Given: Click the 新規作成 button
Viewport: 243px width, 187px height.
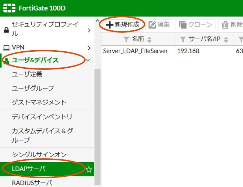Looking at the screenshot, I should pyautogui.click(x=123, y=24).
